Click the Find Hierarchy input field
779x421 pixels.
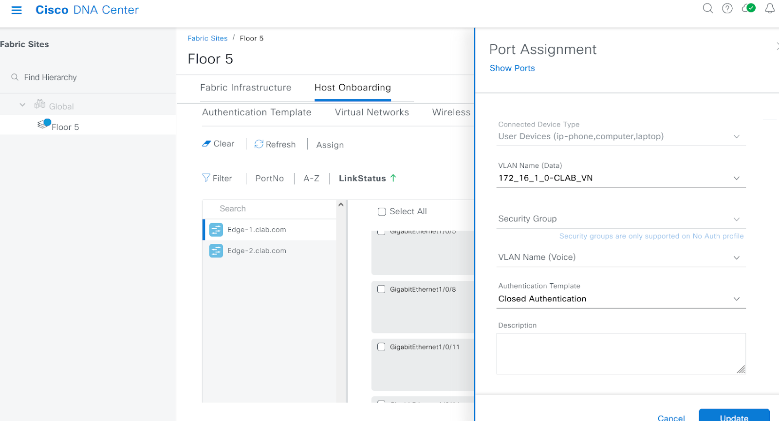coord(51,77)
